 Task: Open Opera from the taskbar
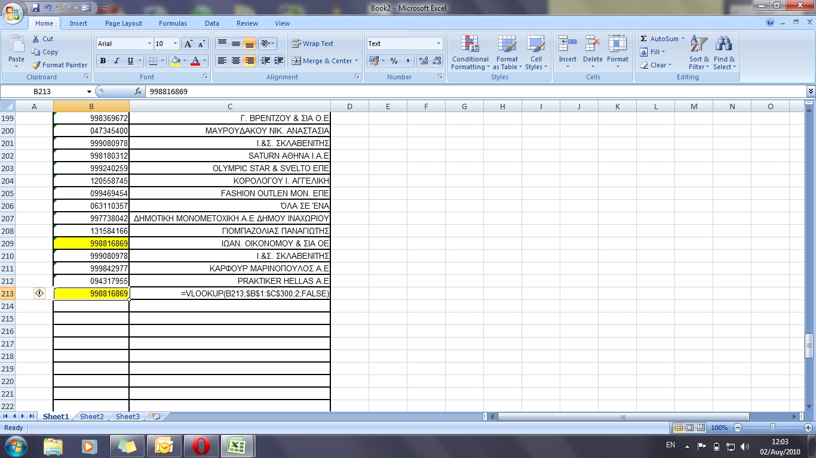click(201, 446)
